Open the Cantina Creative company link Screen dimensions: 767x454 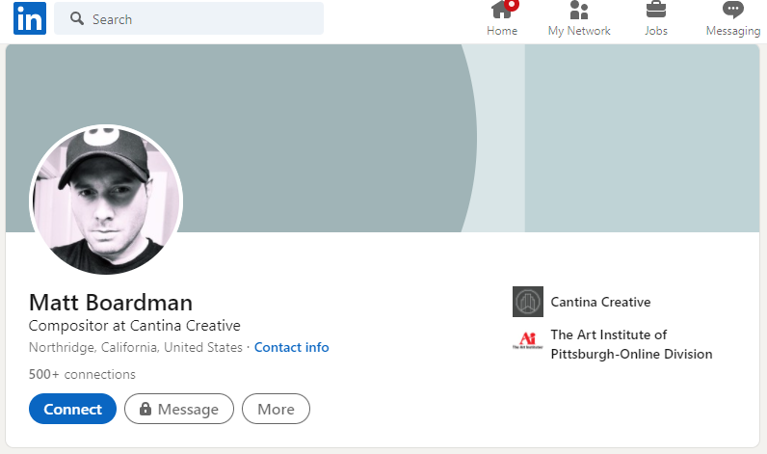[600, 303]
